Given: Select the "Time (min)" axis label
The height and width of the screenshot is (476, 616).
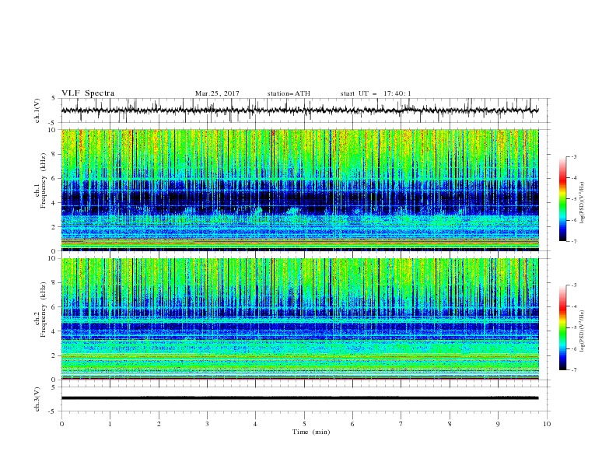Looking at the screenshot, I should coord(311,432).
